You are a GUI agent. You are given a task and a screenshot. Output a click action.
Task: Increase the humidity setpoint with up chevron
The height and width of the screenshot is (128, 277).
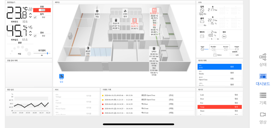pos(30,32)
